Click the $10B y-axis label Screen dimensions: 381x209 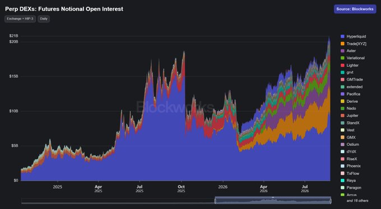[13, 111]
